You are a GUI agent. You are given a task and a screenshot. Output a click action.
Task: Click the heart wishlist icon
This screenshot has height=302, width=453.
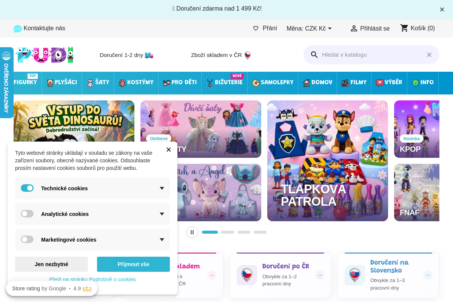point(256,28)
